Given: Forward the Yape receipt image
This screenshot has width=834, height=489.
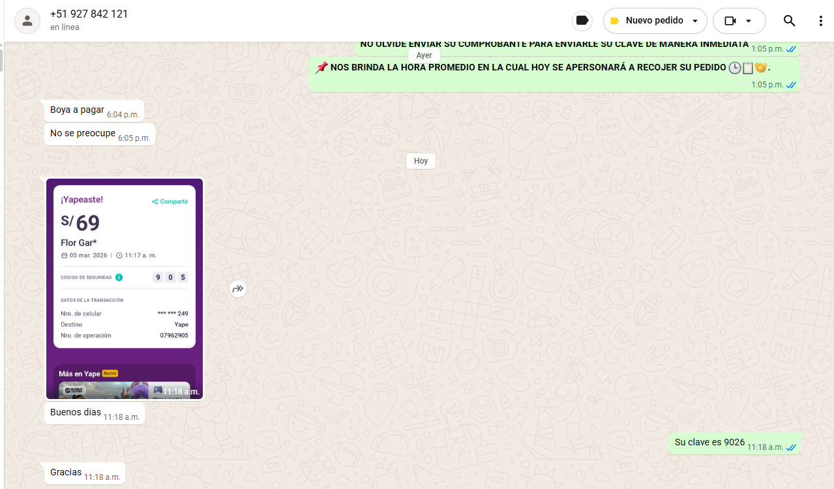Looking at the screenshot, I should (238, 289).
